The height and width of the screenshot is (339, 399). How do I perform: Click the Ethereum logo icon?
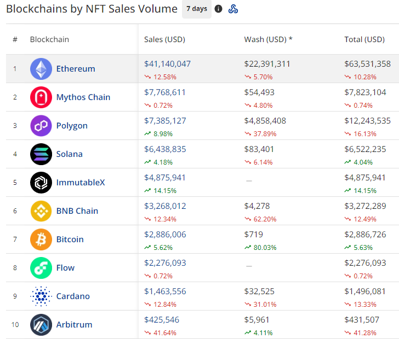pos(41,69)
